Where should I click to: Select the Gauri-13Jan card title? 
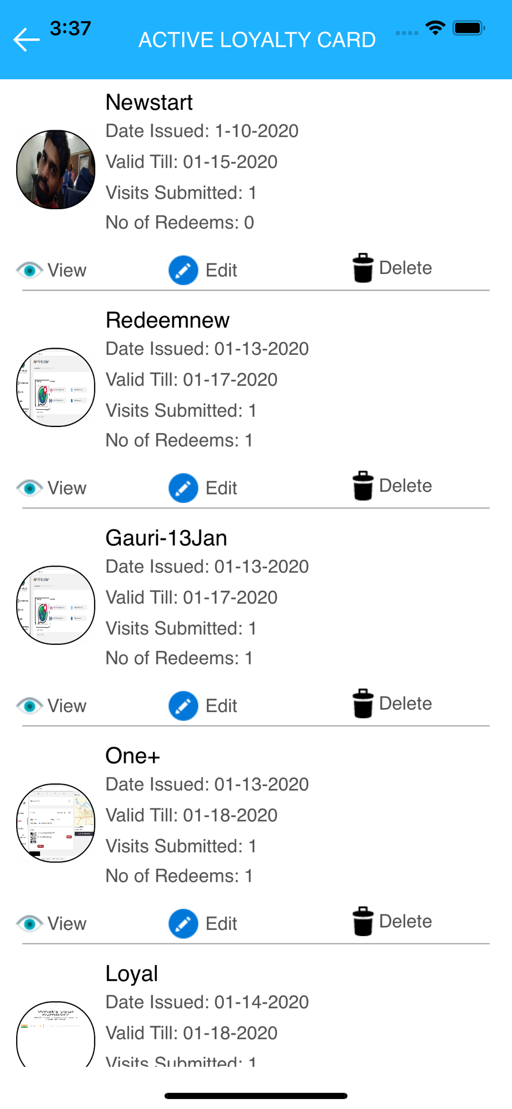[x=166, y=538]
